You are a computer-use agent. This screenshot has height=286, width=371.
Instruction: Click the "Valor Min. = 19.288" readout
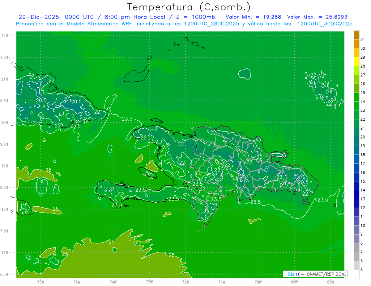point(254,17)
